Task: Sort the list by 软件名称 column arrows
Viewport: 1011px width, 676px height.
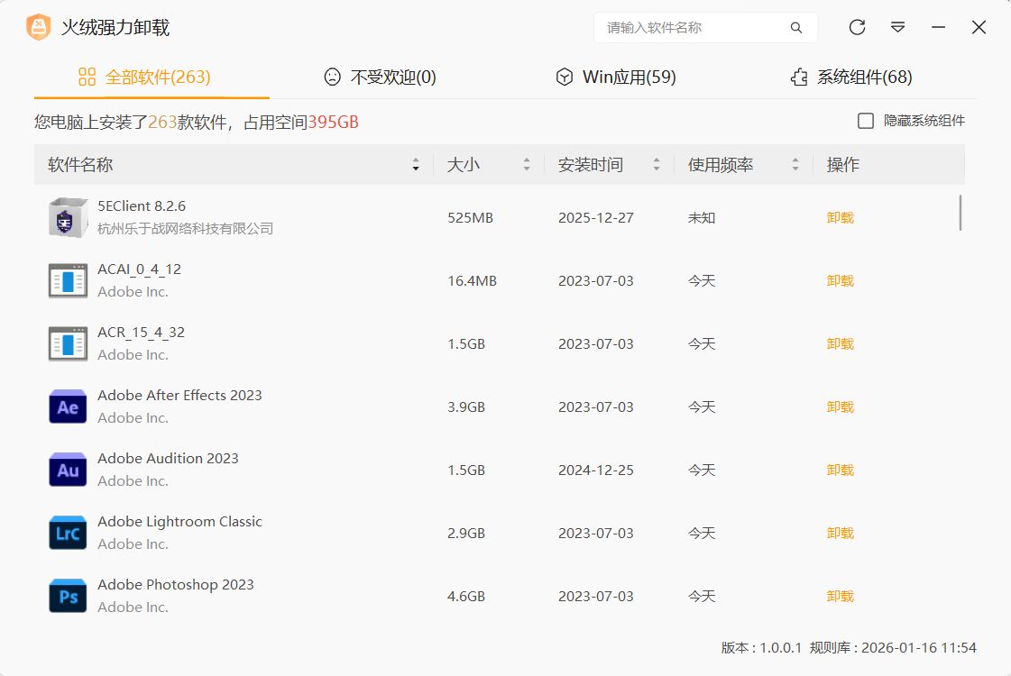Action: 416,165
